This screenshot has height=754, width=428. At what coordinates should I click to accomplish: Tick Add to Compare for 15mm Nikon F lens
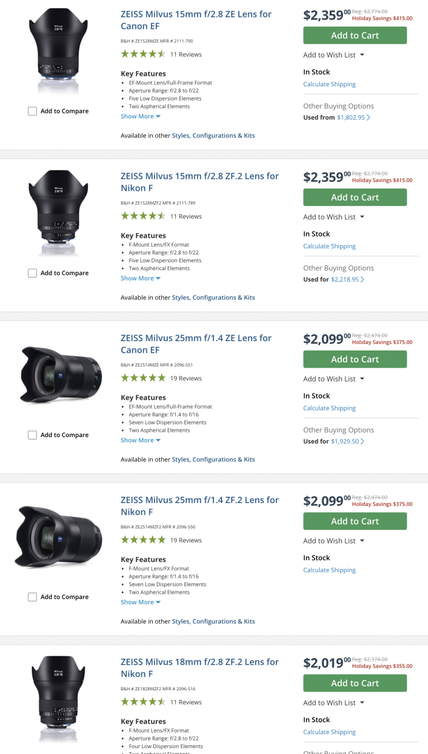click(x=32, y=273)
